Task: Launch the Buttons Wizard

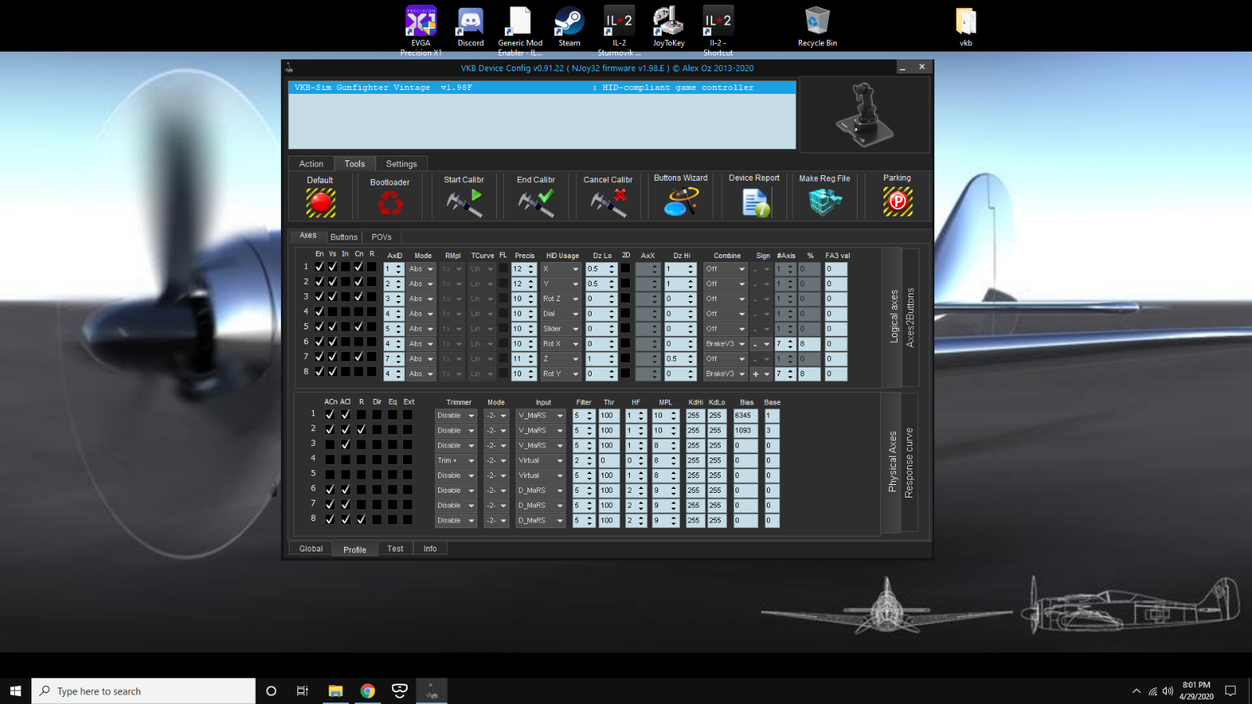Action: coord(681,202)
